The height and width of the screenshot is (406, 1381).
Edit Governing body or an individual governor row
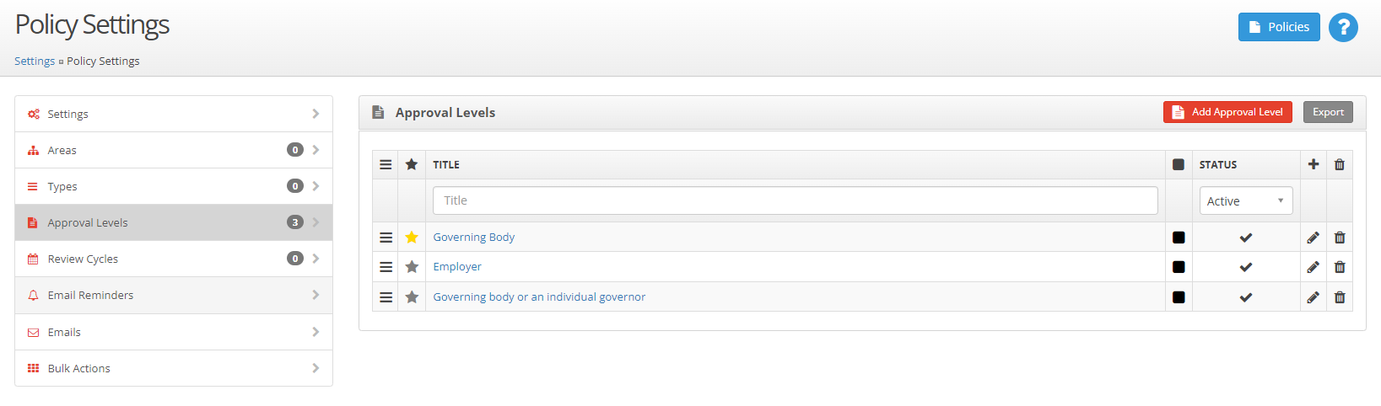point(1313,297)
